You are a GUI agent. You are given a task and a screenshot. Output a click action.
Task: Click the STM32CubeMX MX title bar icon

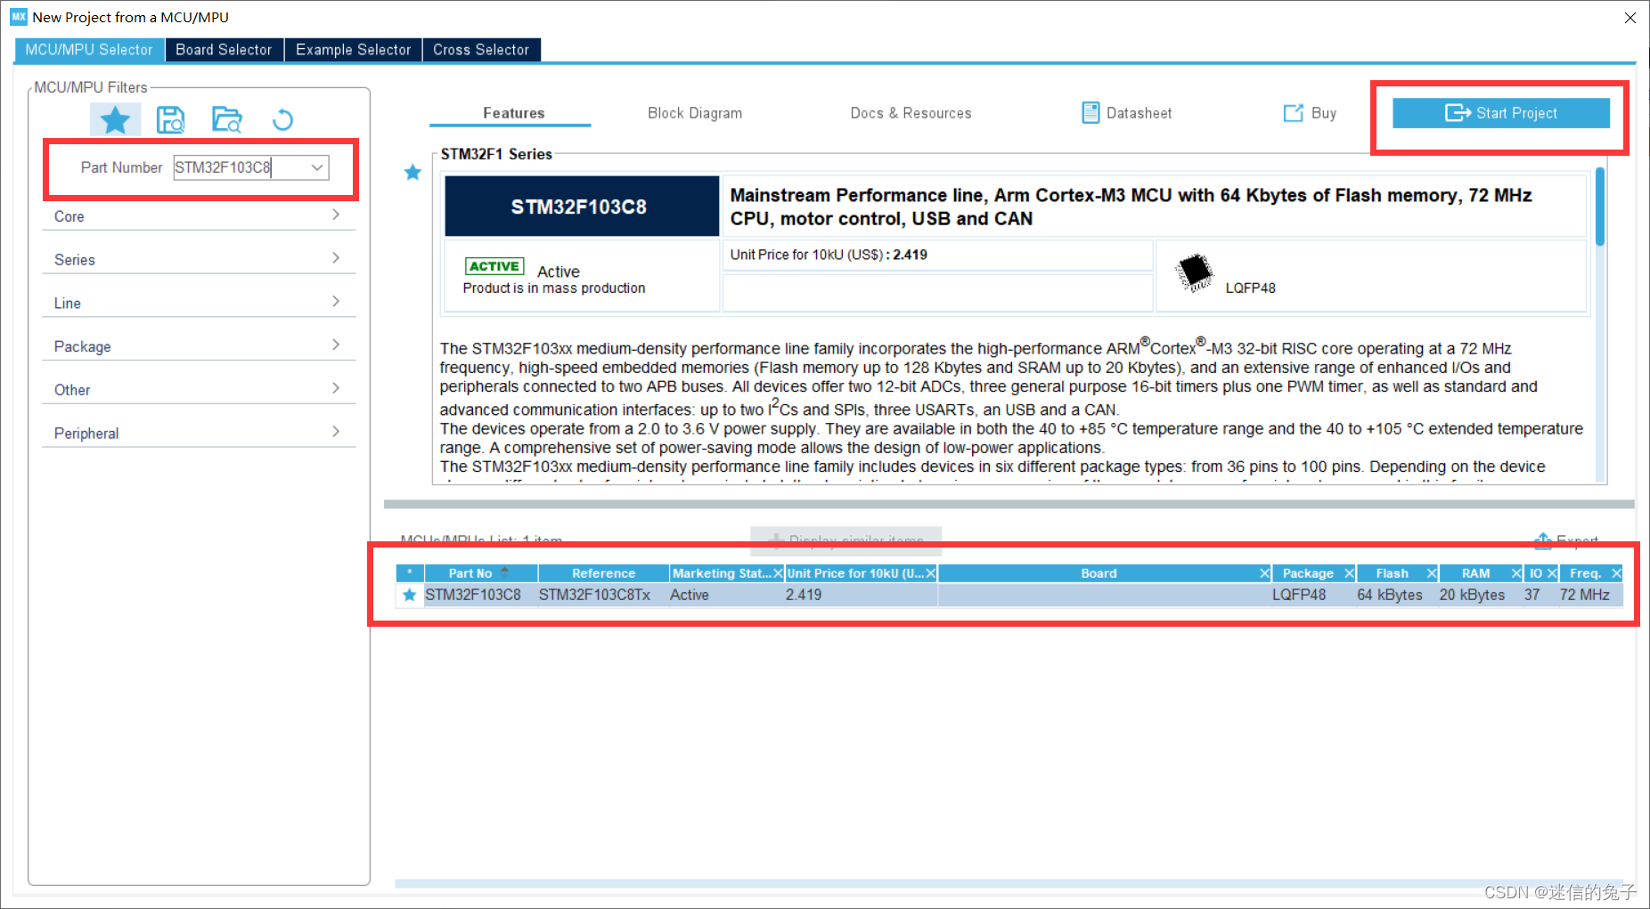tap(19, 17)
